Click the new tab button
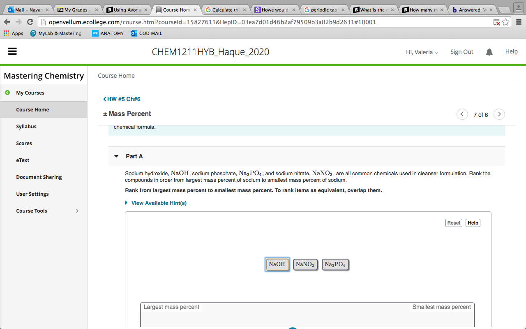The height and width of the screenshot is (329, 526). click(503, 9)
